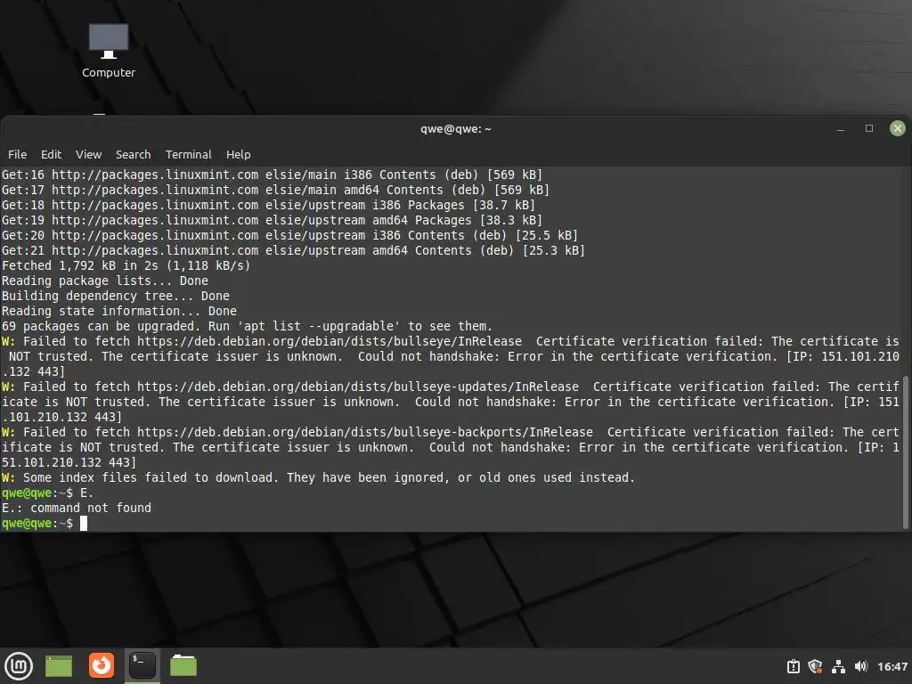912x684 pixels.
Task: Launch the Firefox browser from the panel
Action: pos(102,665)
